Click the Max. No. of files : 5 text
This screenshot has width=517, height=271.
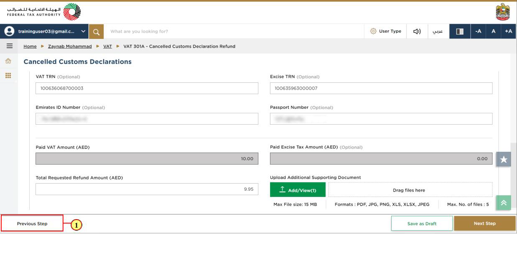coord(468,205)
